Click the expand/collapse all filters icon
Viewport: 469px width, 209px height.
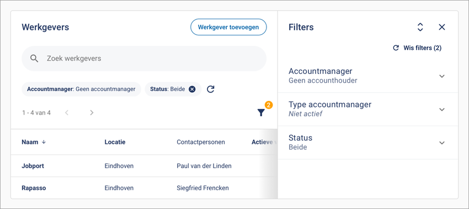[x=420, y=27]
